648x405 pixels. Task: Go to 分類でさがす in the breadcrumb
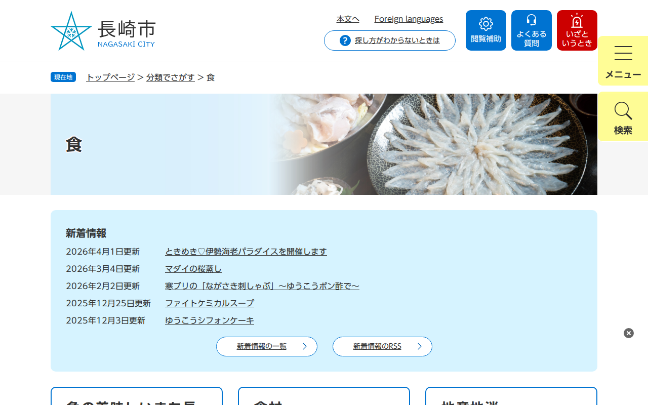171,77
